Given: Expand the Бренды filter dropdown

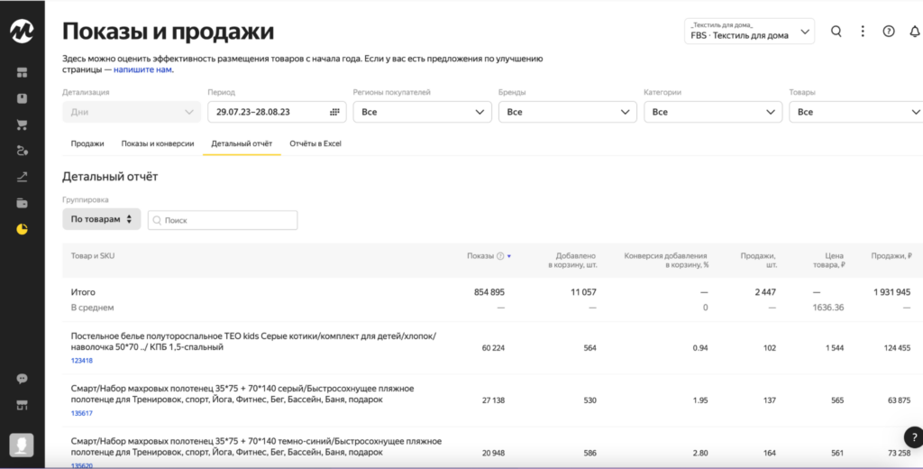Looking at the screenshot, I should click(567, 112).
